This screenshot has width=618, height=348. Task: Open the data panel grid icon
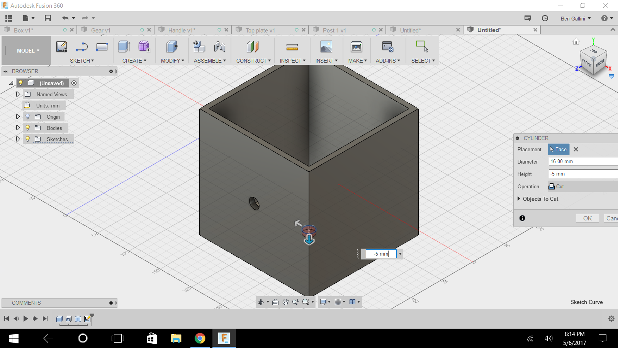(8, 18)
